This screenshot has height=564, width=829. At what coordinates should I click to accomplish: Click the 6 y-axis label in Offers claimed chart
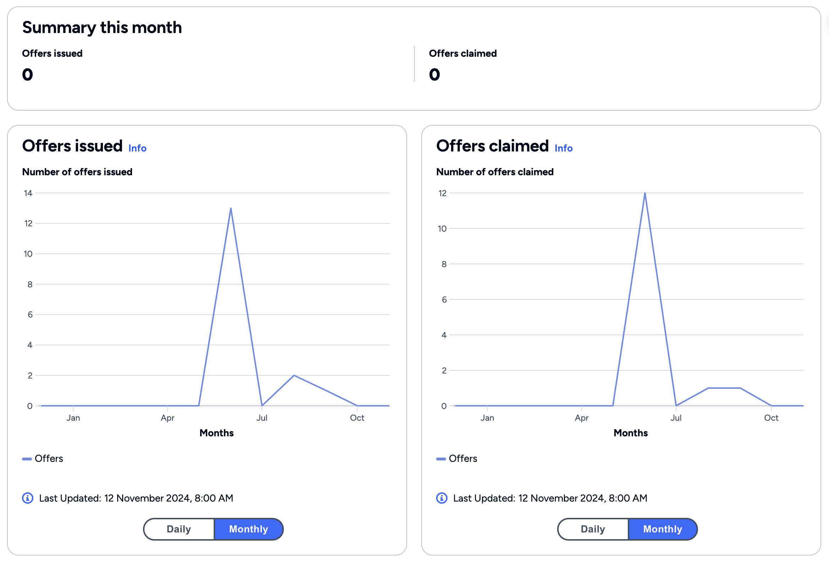click(444, 300)
